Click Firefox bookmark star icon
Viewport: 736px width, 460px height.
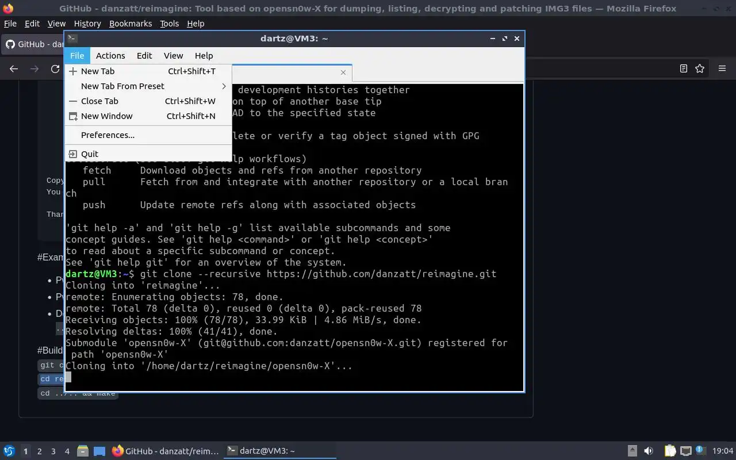pos(700,68)
